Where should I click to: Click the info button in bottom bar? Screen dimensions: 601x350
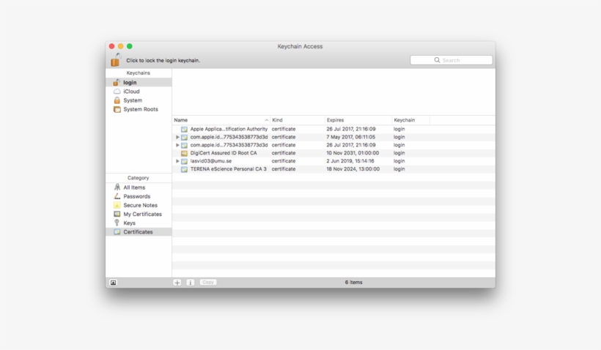coord(190,282)
